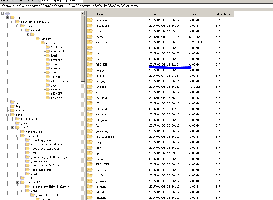Select jboss-web.deployer in tree
This screenshot has height=200, width=273.
(45, 148)
